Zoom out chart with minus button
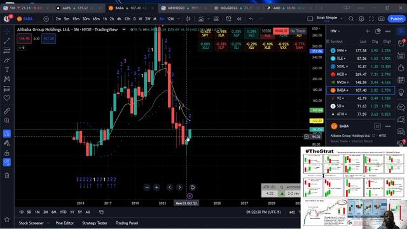 click(147, 187)
